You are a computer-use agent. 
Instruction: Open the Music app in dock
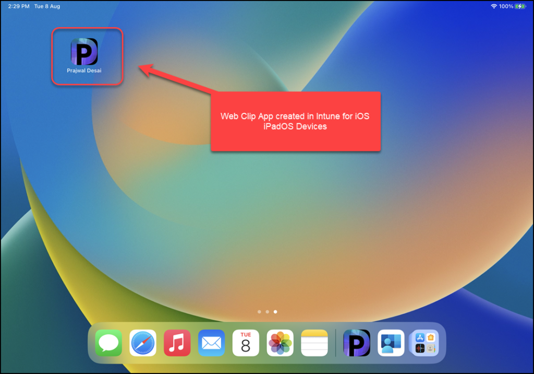pyautogui.click(x=177, y=343)
